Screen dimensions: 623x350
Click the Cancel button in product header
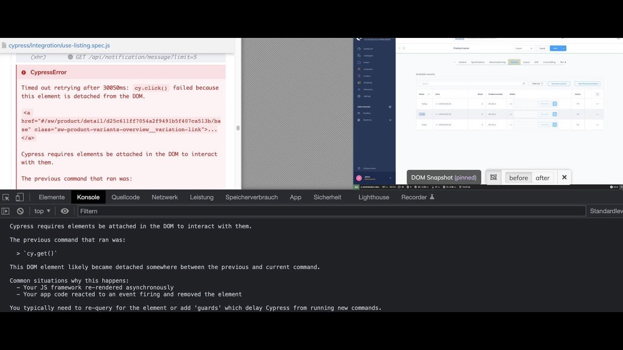(542, 48)
